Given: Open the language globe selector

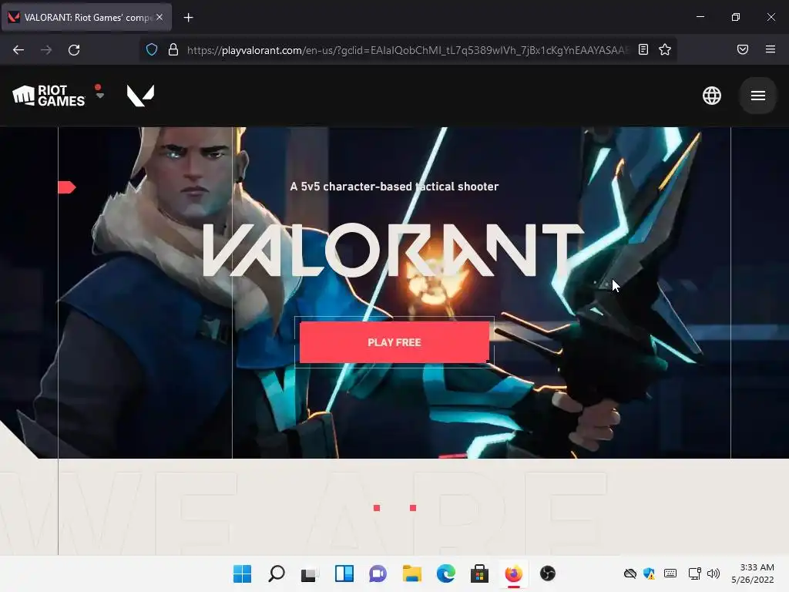Looking at the screenshot, I should click(x=711, y=96).
